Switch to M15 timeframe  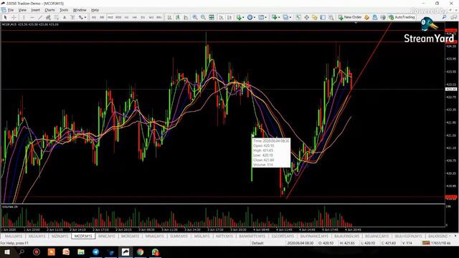110,17
